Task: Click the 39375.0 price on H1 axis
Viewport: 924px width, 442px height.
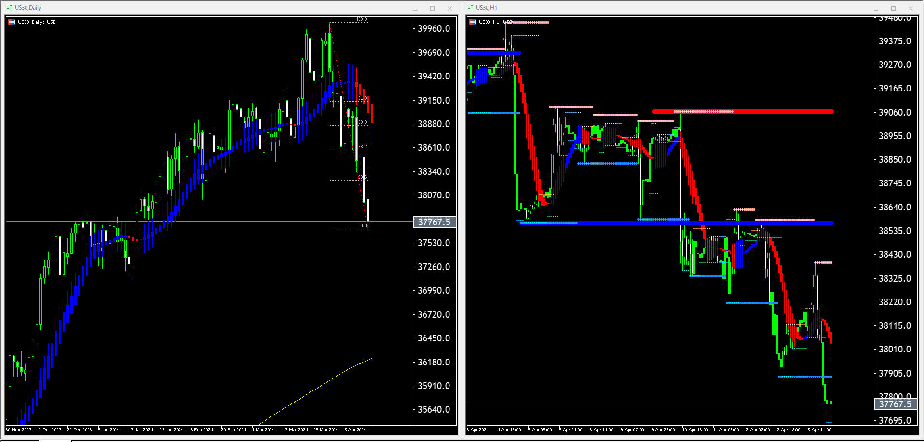Action: point(895,41)
